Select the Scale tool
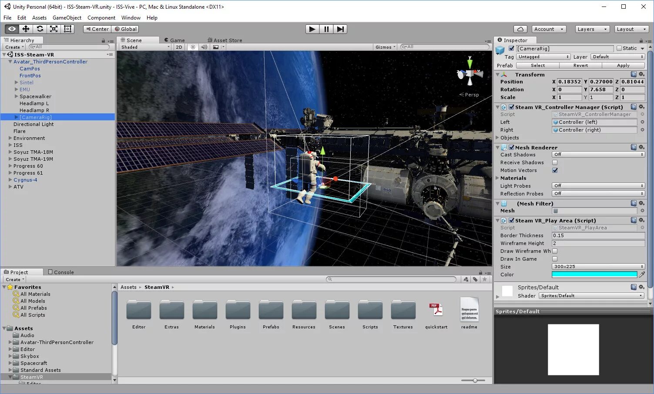The image size is (654, 394). 54,29
